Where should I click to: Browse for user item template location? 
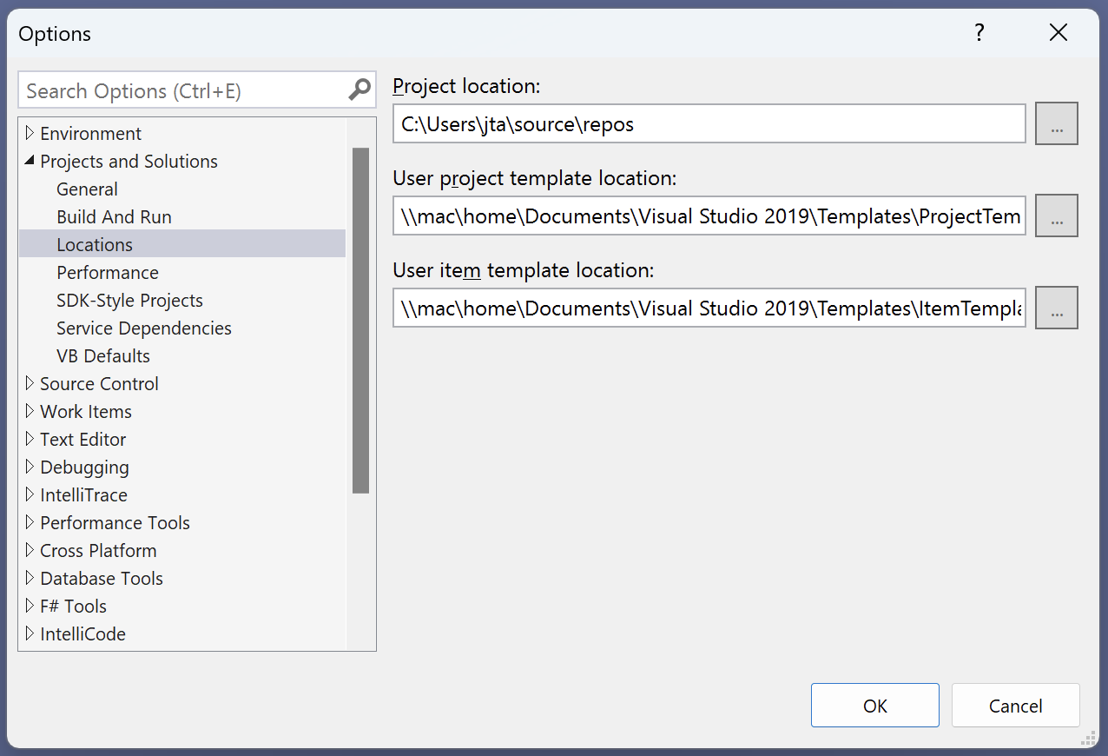click(1056, 307)
